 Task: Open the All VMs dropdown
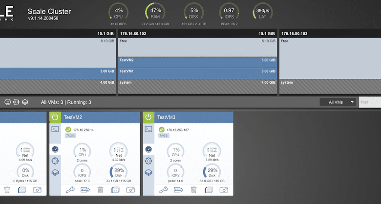(338, 102)
